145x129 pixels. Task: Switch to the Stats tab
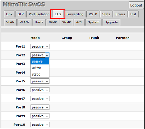click(x=106, y=14)
